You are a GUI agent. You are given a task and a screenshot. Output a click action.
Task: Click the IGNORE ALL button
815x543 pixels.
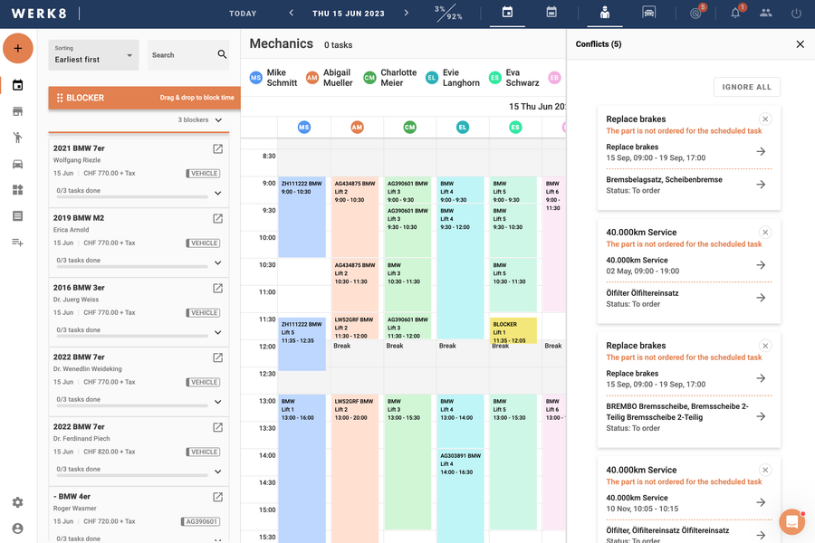pyautogui.click(x=746, y=86)
